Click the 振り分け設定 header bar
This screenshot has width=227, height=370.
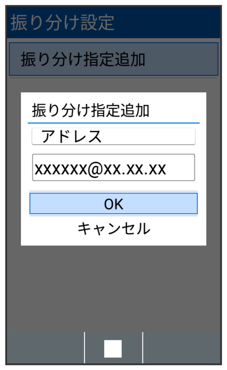114,22
